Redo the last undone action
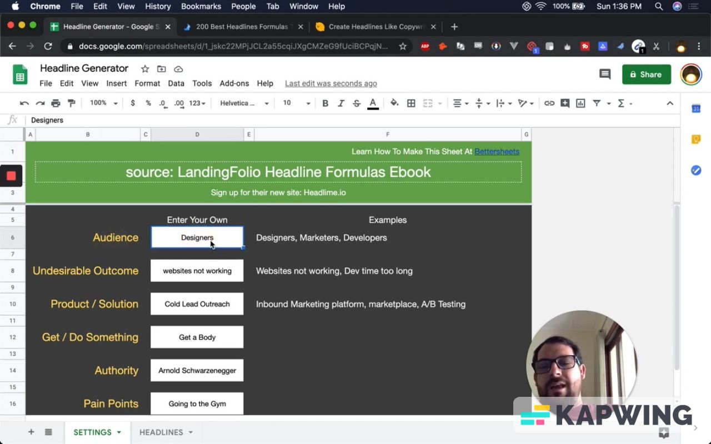The height and width of the screenshot is (444, 711). (40, 103)
